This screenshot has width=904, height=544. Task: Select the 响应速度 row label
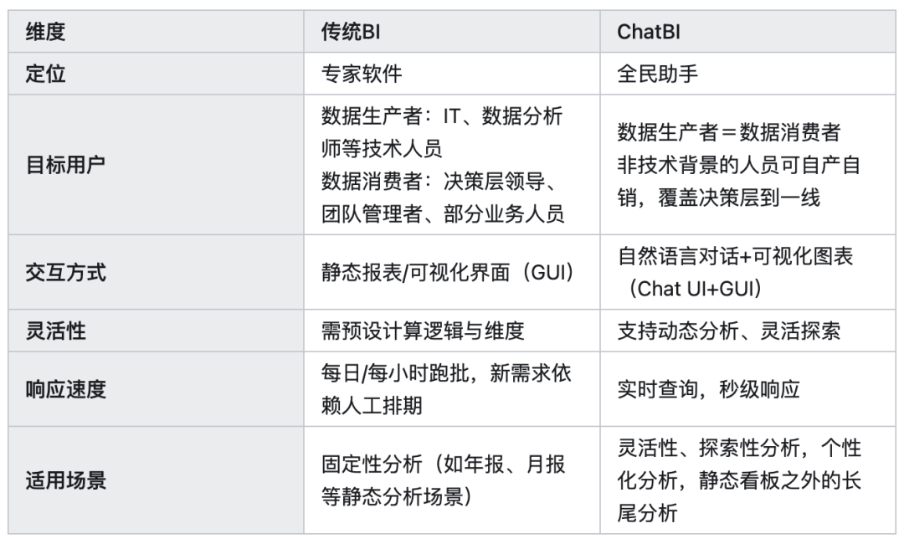(x=157, y=389)
